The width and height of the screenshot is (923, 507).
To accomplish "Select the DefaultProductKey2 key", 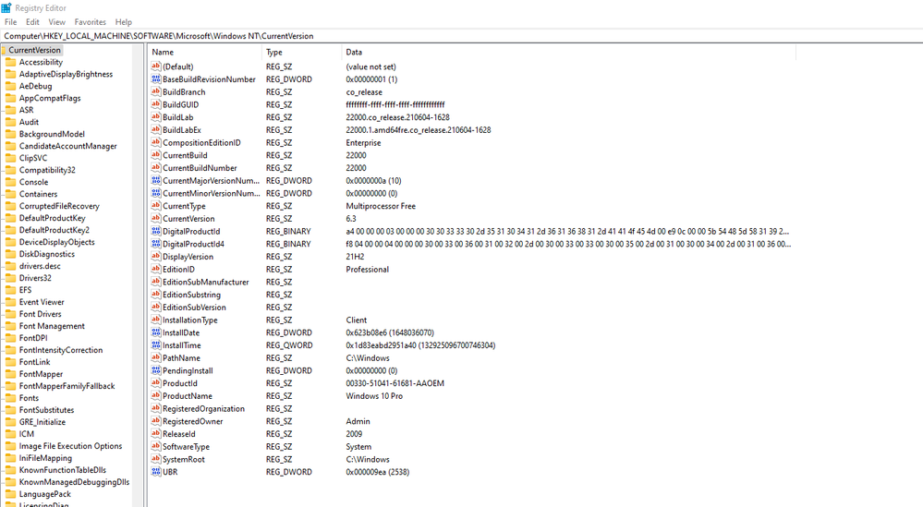I will point(55,230).
